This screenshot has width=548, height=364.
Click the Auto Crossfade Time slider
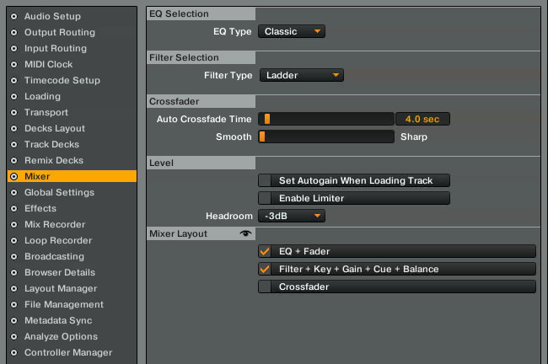[326, 119]
